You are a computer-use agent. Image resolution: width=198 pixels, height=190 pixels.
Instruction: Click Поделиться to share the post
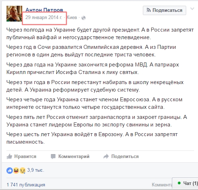121,157
